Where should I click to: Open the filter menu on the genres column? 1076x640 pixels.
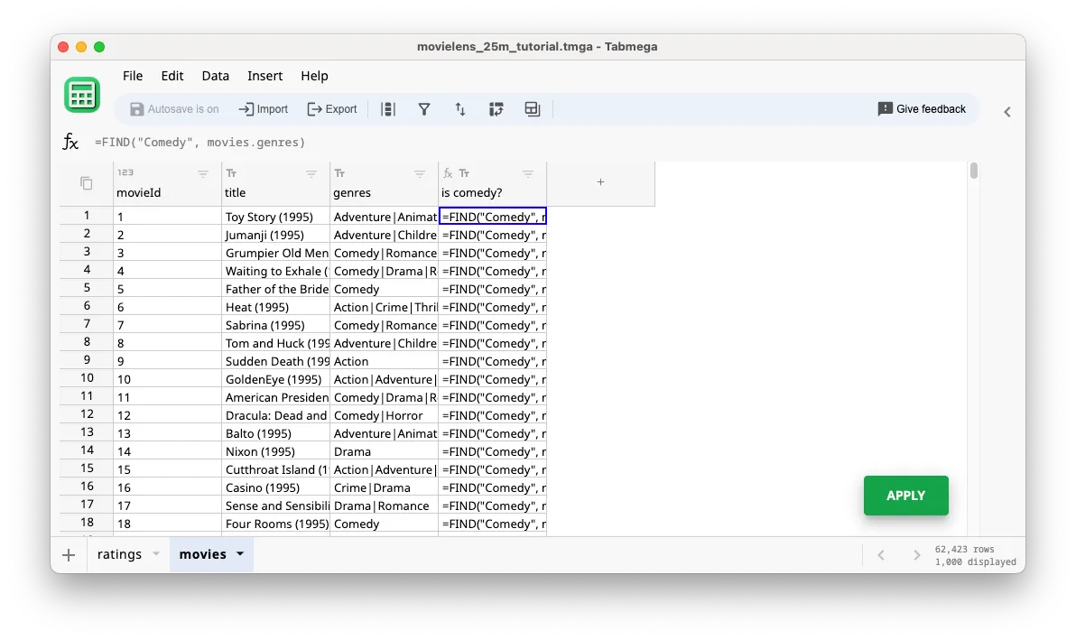pos(418,173)
